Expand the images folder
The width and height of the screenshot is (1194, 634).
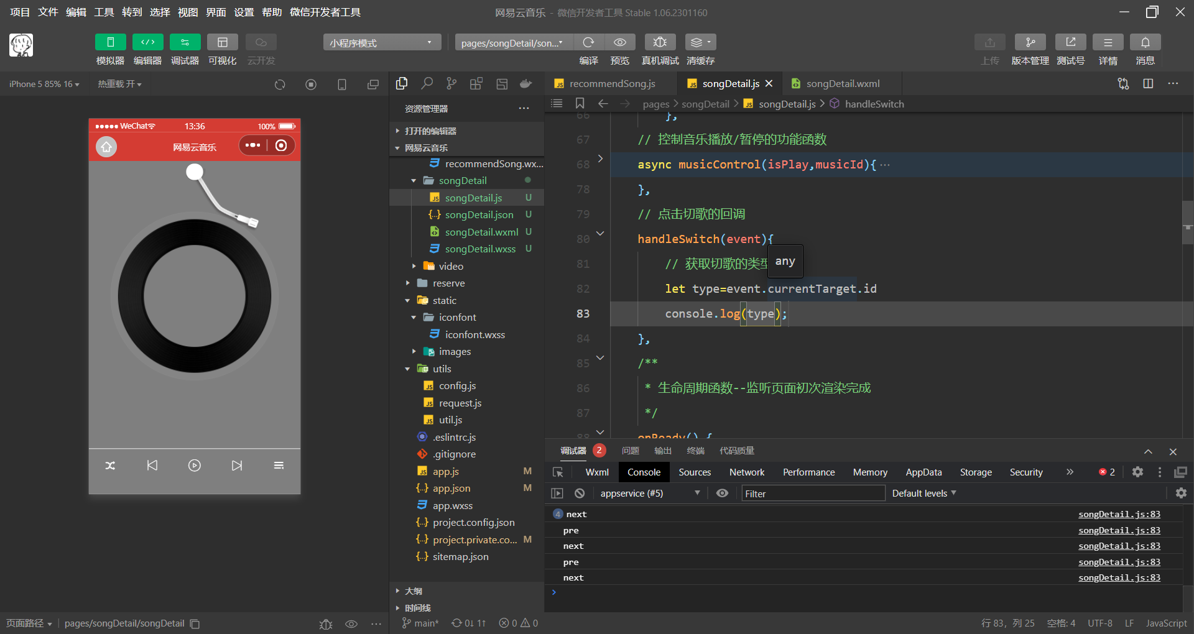(x=414, y=351)
